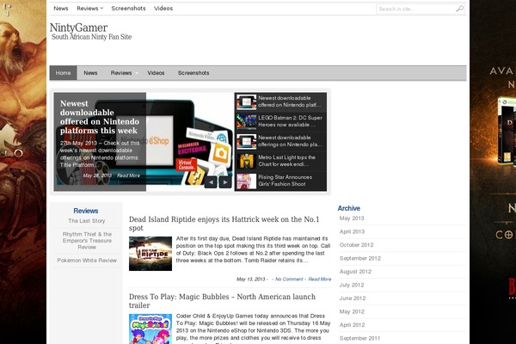The width and height of the screenshot is (516, 344).
Task: Open the May 2013 archive
Action: pyautogui.click(x=352, y=218)
